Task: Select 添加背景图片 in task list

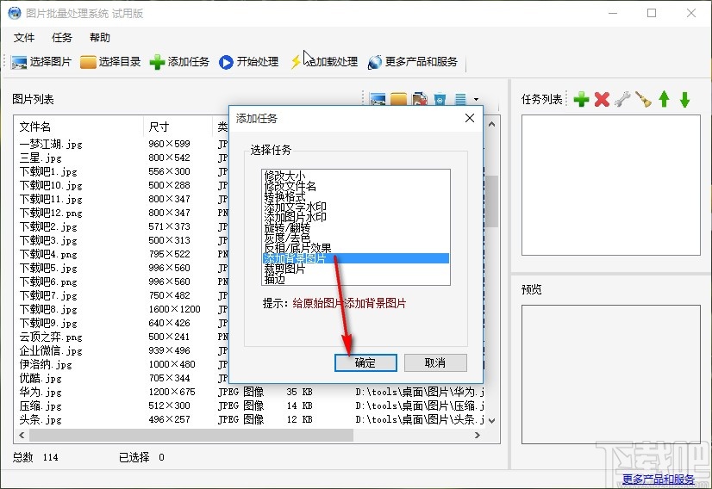Action: [356, 258]
